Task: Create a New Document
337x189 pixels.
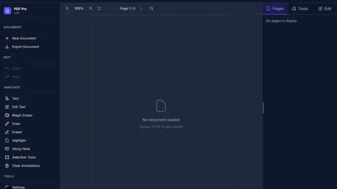Action: [30, 38]
